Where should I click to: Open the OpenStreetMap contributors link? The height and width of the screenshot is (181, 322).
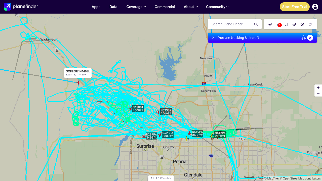click(x=300, y=178)
